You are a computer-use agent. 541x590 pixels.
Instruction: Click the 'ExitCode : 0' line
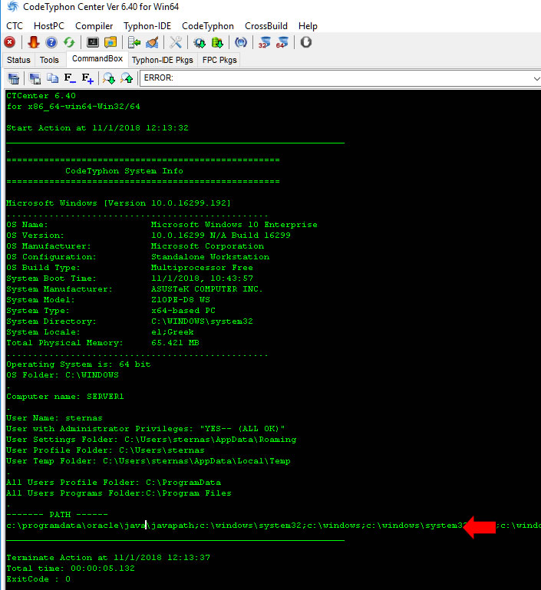[x=38, y=579]
